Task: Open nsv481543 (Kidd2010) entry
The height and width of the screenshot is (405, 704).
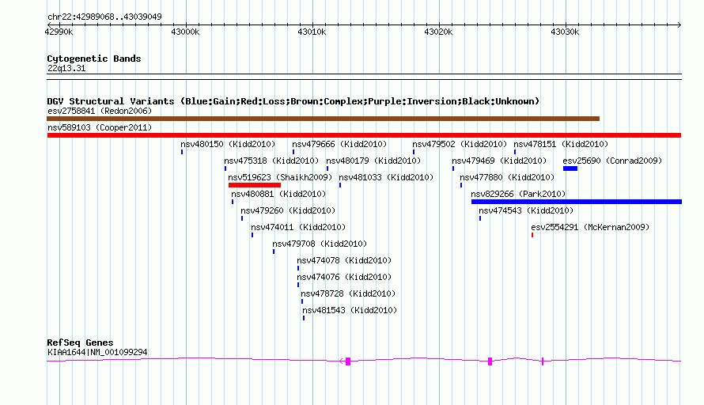Action: 350,310
